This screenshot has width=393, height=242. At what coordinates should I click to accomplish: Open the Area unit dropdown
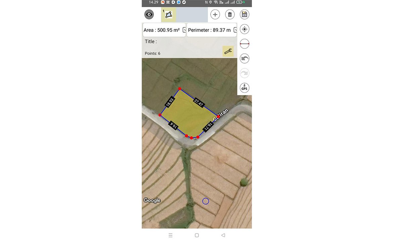point(184,30)
